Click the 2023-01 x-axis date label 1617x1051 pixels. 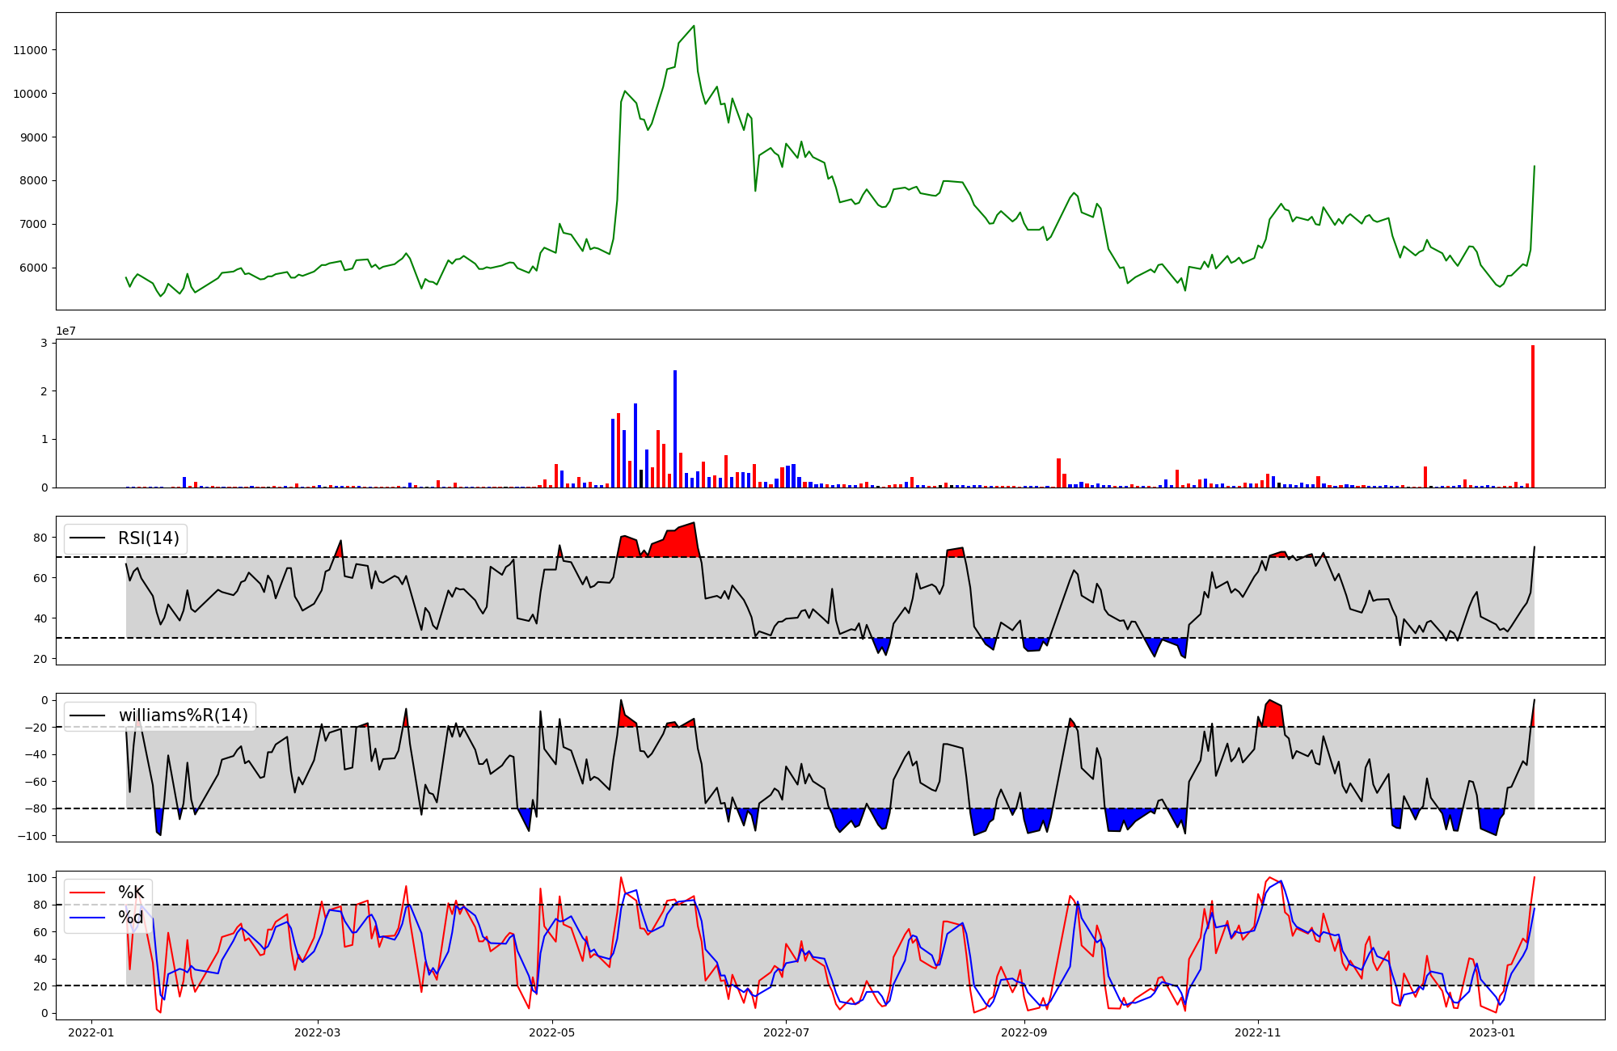click(1492, 1032)
